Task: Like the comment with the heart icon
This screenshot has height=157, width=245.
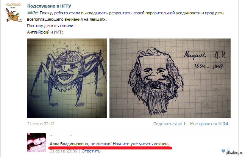Action: pos(223,151)
